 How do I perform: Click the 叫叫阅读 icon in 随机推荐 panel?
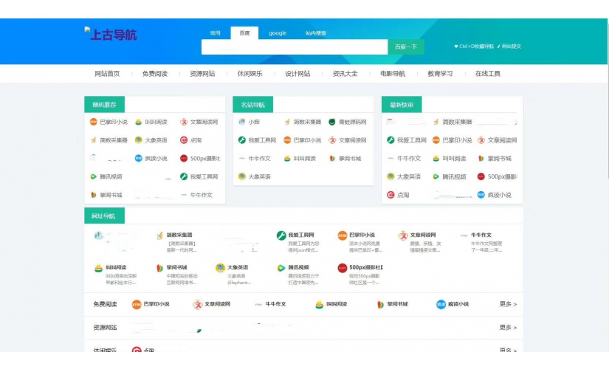[x=138, y=122]
